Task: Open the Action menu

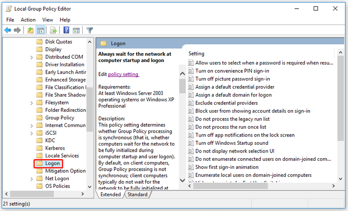Action: (28, 20)
